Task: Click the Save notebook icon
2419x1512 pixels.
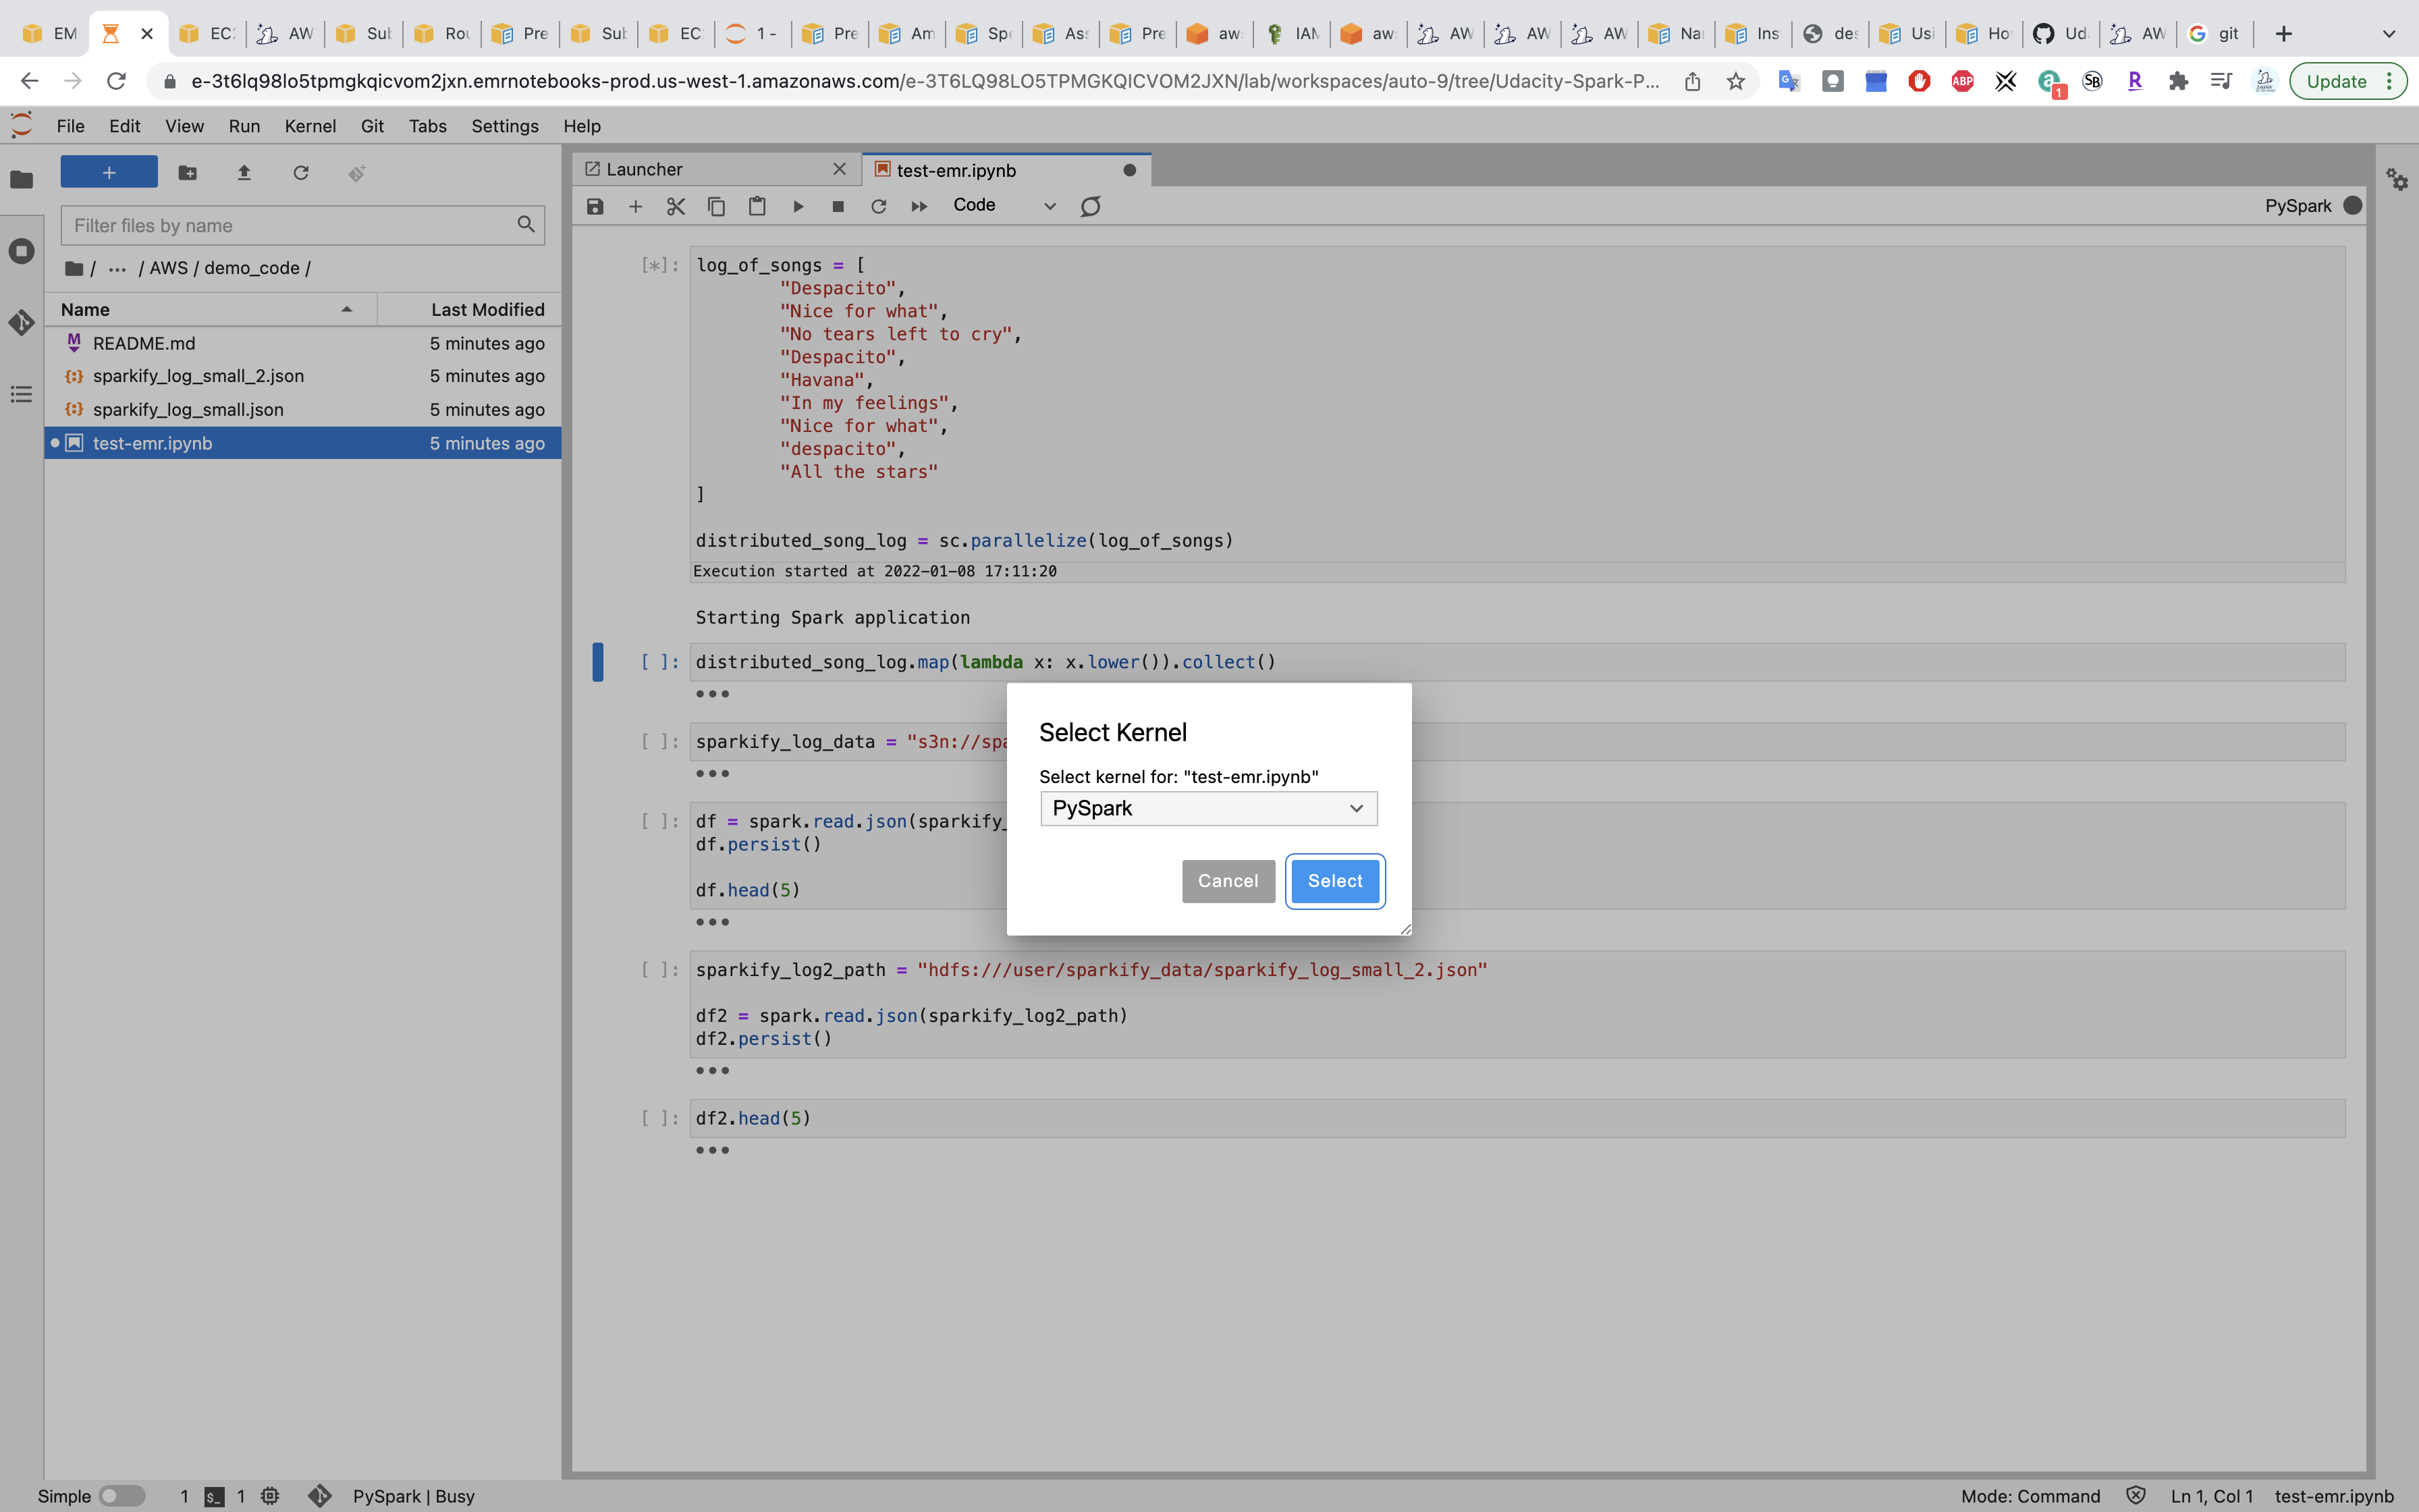Action: click(595, 206)
